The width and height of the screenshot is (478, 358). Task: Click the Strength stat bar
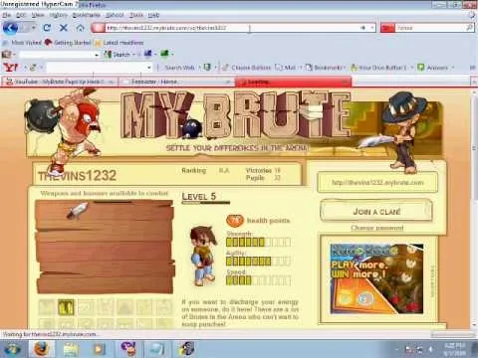pos(258,242)
